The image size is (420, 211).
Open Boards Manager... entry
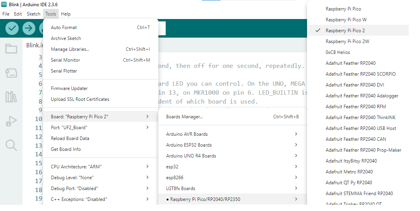tap(184, 117)
